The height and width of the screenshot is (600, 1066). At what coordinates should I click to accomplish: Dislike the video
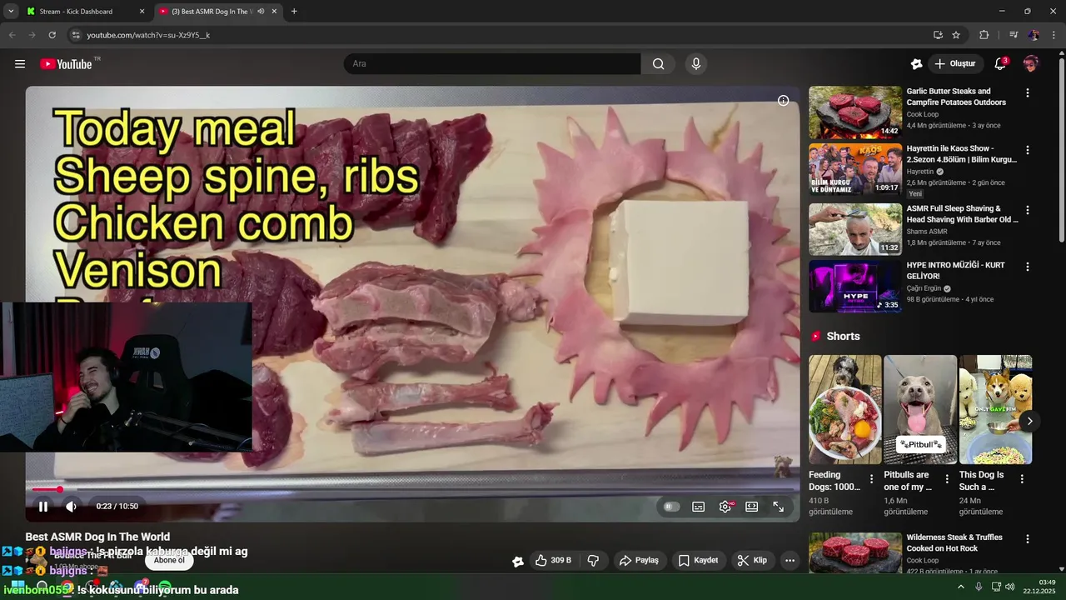click(x=593, y=560)
